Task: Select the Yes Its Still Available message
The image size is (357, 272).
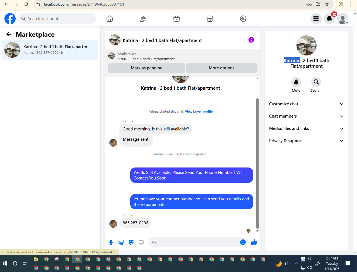Action: (x=192, y=175)
